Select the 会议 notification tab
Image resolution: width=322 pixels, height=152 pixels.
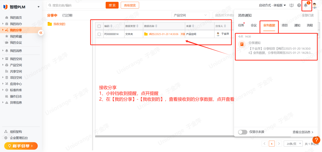254,25
